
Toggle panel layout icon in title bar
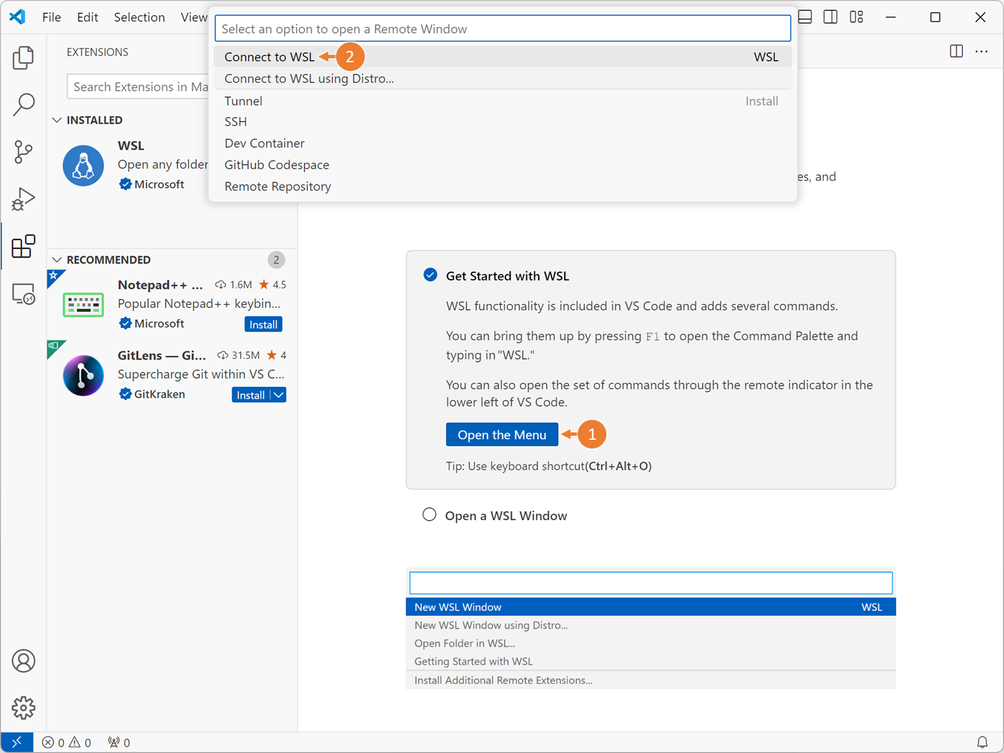click(805, 17)
